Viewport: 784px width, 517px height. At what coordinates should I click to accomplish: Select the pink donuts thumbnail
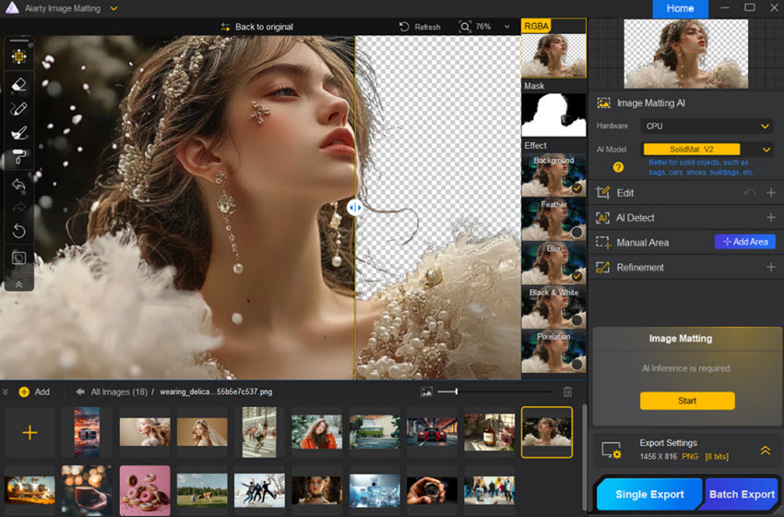pos(145,490)
